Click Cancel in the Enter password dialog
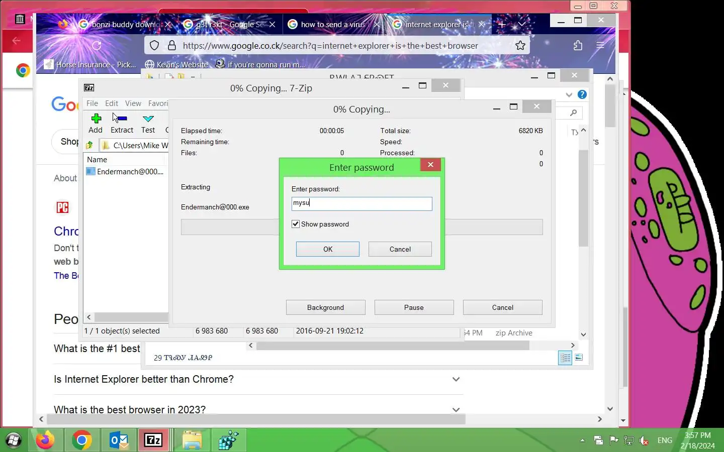This screenshot has height=452, width=724. 400,249
